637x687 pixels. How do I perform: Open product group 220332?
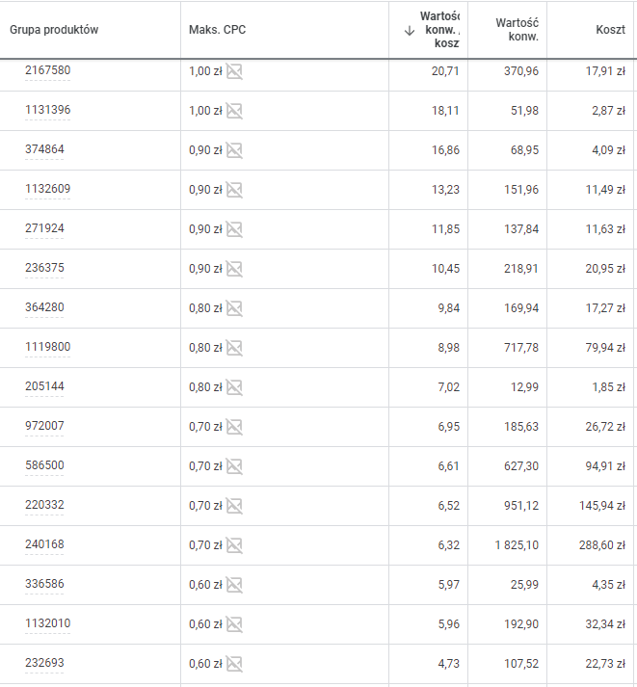44,505
